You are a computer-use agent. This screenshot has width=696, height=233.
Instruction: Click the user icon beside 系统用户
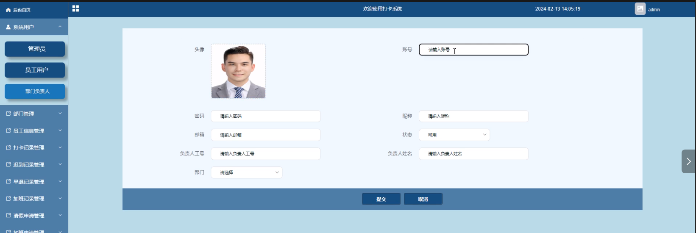tap(8, 27)
